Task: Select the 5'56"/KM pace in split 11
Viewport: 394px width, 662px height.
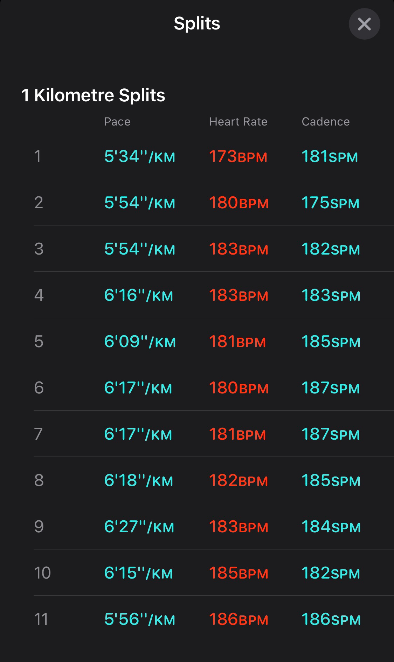Action: click(x=139, y=619)
